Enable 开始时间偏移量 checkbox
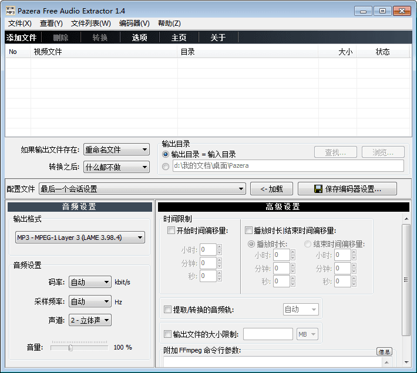 click(171, 230)
